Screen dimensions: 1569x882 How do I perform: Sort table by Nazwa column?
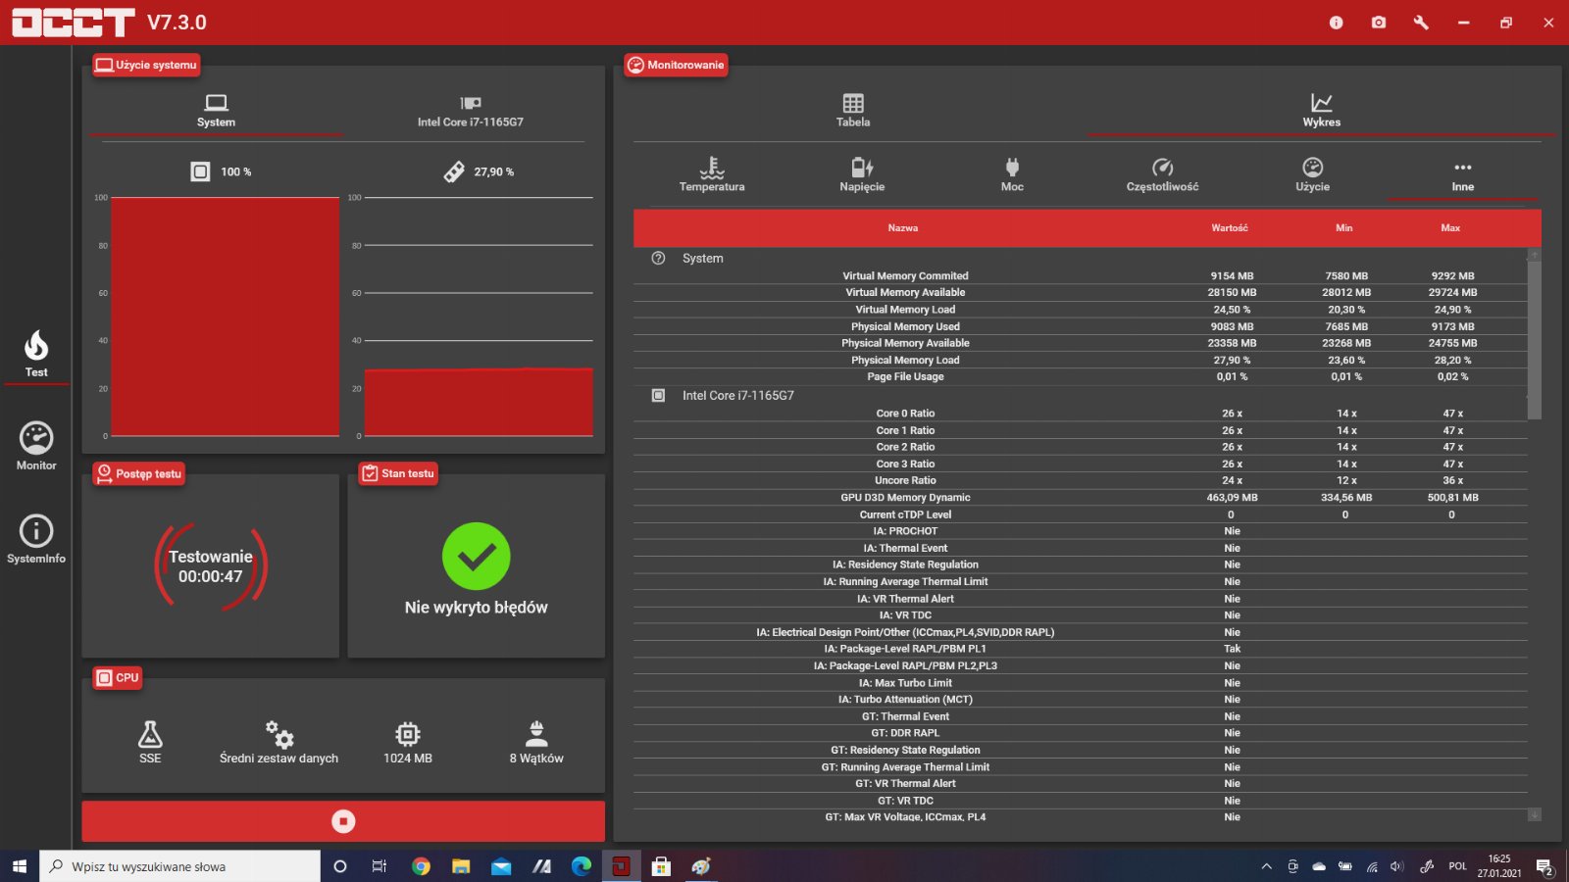click(903, 227)
